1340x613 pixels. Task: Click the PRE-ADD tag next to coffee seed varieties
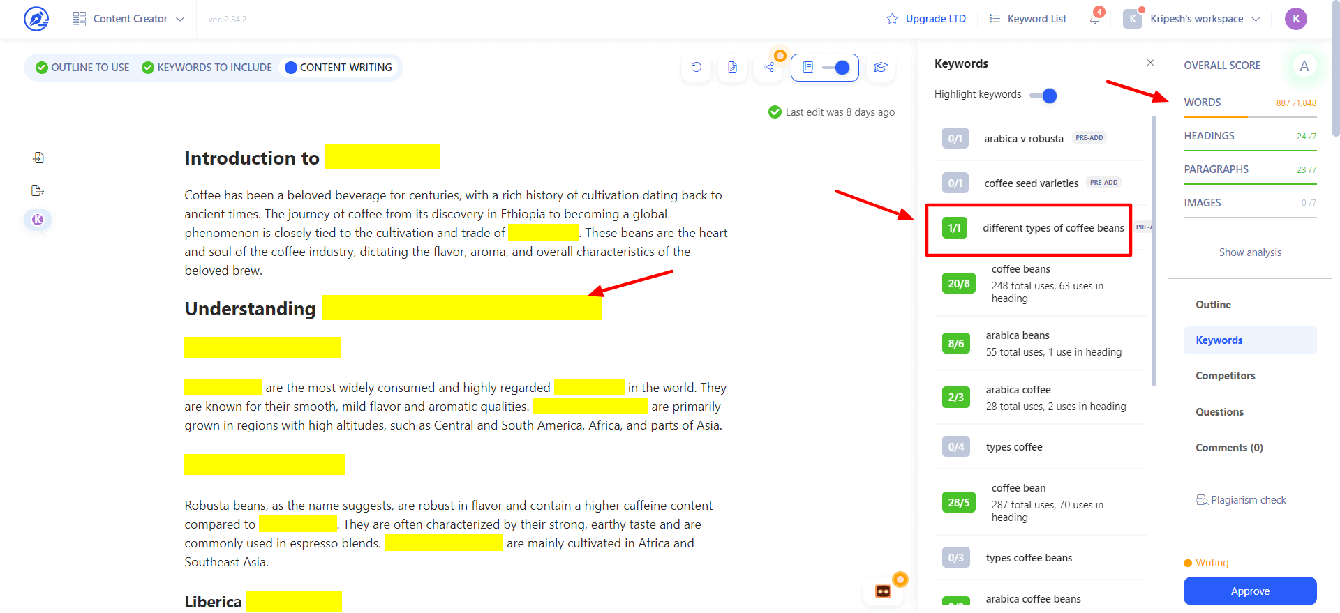pyautogui.click(x=1103, y=183)
